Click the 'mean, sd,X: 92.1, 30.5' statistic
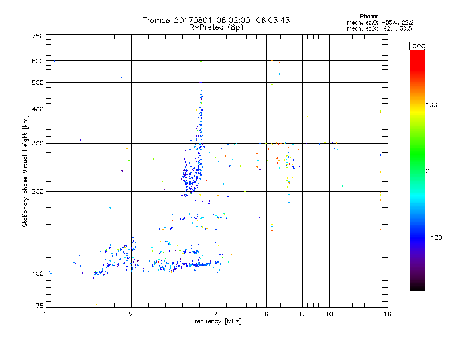456x342 pixels. point(379,28)
